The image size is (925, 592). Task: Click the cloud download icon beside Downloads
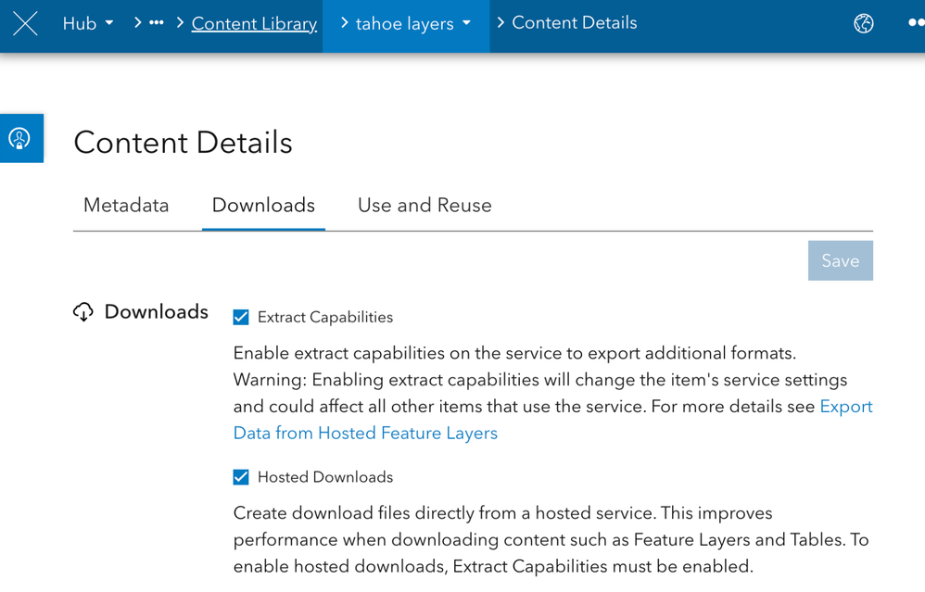83,312
